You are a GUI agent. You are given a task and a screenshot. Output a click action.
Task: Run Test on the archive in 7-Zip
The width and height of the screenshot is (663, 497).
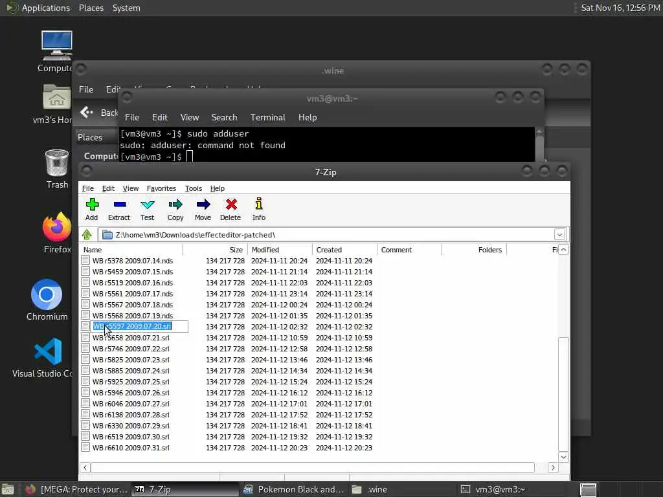pos(147,209)
